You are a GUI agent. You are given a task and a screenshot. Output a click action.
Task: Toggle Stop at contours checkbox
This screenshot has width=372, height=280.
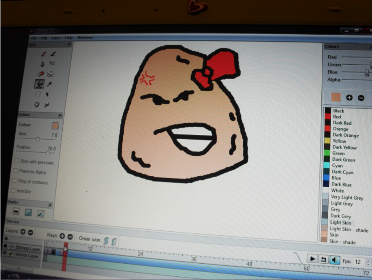tap(14, 180)
